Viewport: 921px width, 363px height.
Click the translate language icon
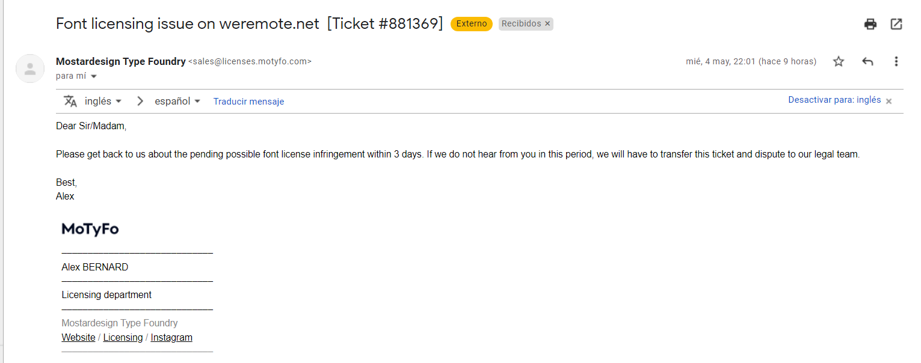pyautogui.click(x=70, y=101)
